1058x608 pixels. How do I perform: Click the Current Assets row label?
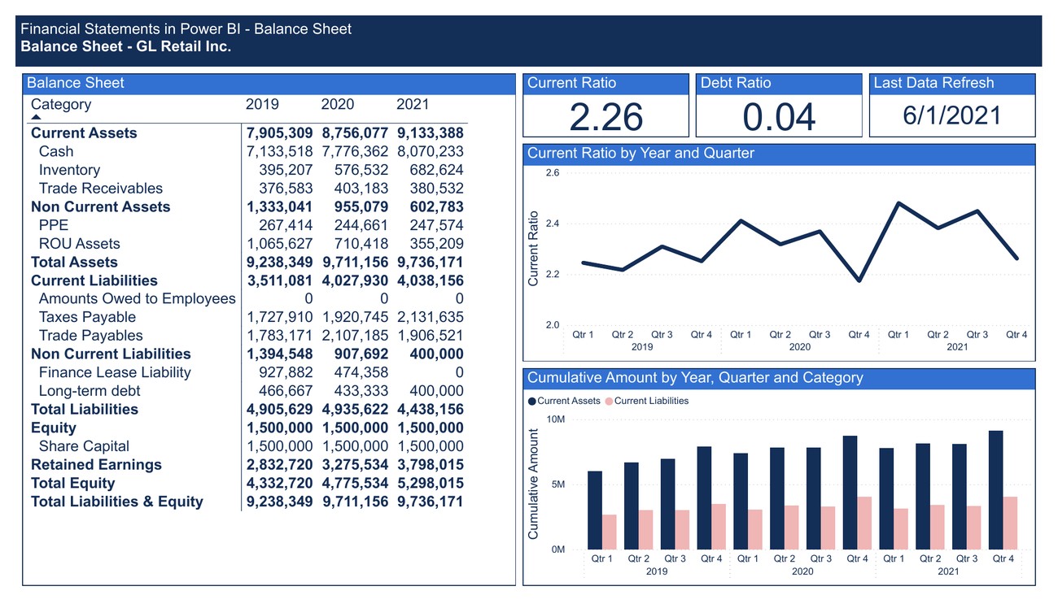(84, 133)
